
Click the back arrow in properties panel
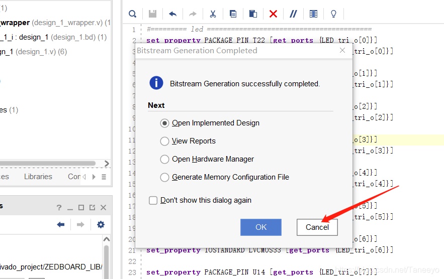click(61, 225)
